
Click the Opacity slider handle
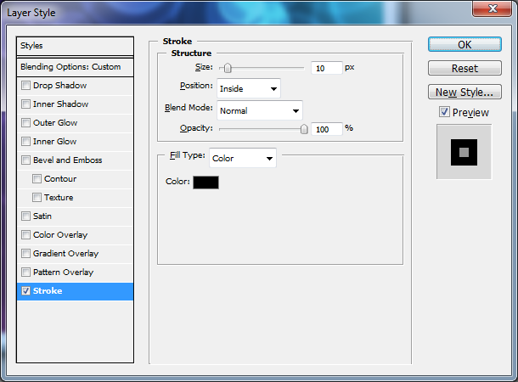[x=304, y=129]
